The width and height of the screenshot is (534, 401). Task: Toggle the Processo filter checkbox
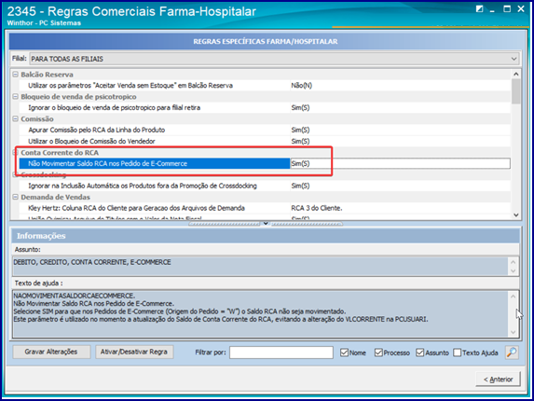pyautogui.click(x=378, y=353)
